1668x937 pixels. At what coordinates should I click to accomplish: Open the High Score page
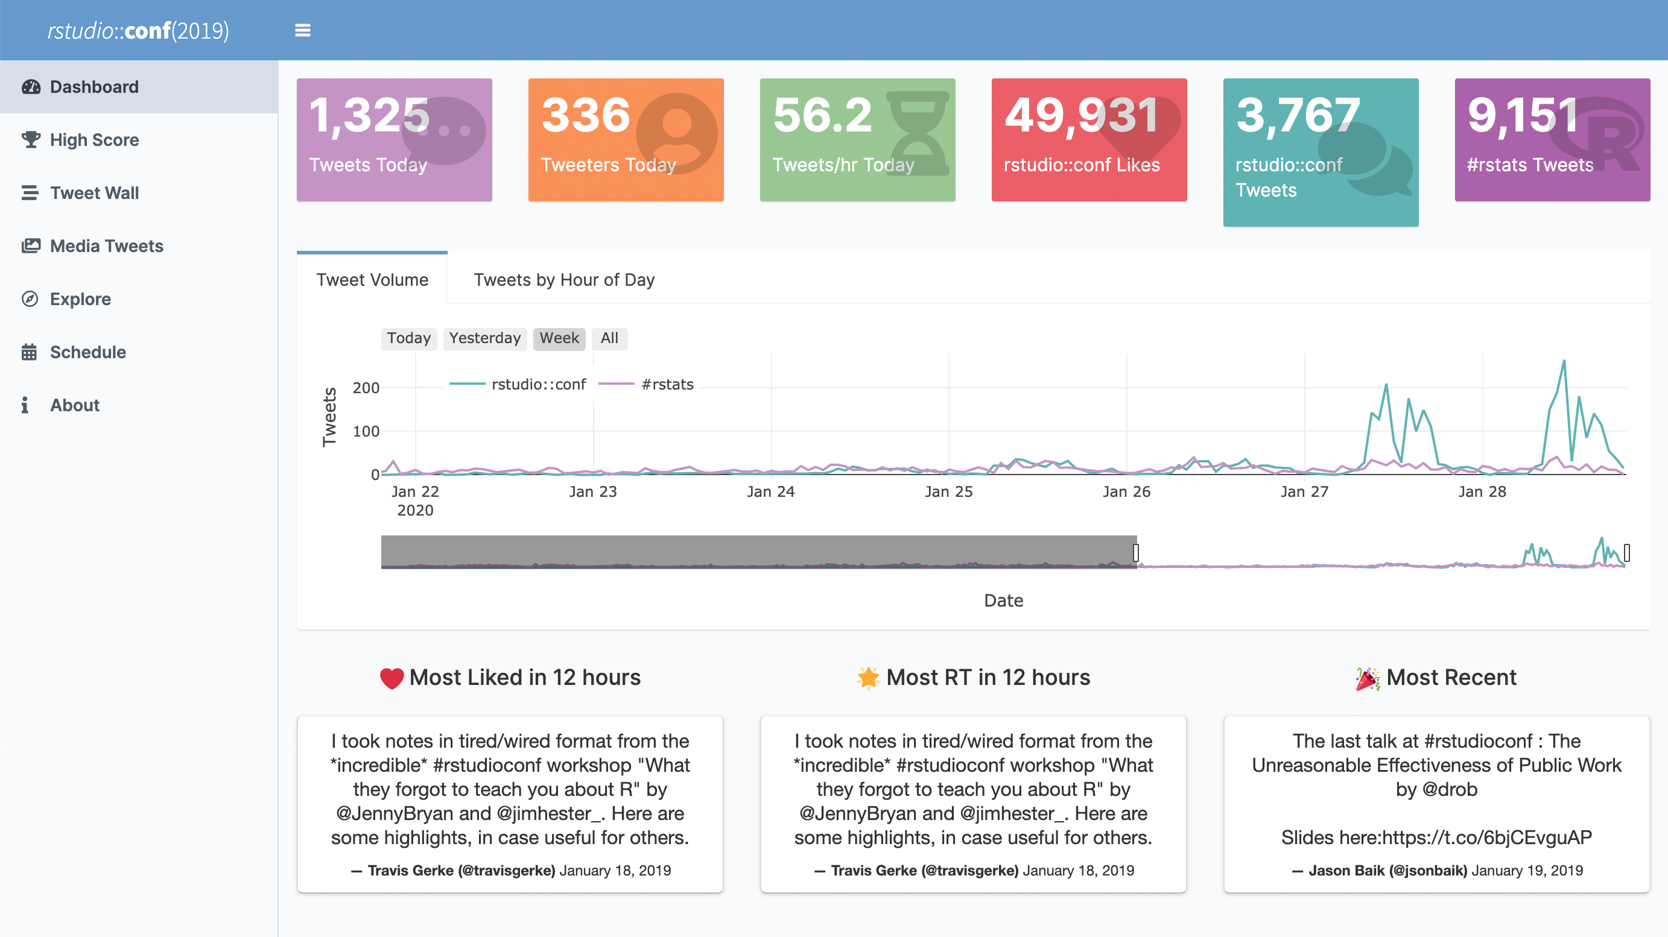coord(139,140)
